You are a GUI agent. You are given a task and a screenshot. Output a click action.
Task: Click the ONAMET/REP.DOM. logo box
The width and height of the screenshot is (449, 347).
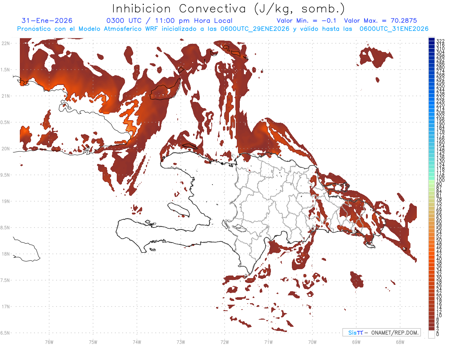381,332
